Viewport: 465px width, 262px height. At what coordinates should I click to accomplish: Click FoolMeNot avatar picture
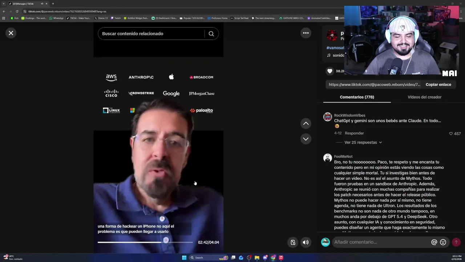[328, 158]
